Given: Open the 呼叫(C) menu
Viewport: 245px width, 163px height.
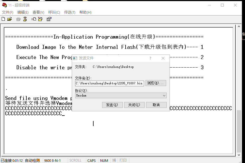Looking at the screenshot, I should 54,12.
